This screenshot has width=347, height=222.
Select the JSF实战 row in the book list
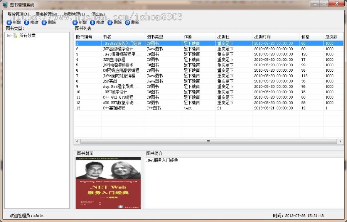(x=116, y=81)
